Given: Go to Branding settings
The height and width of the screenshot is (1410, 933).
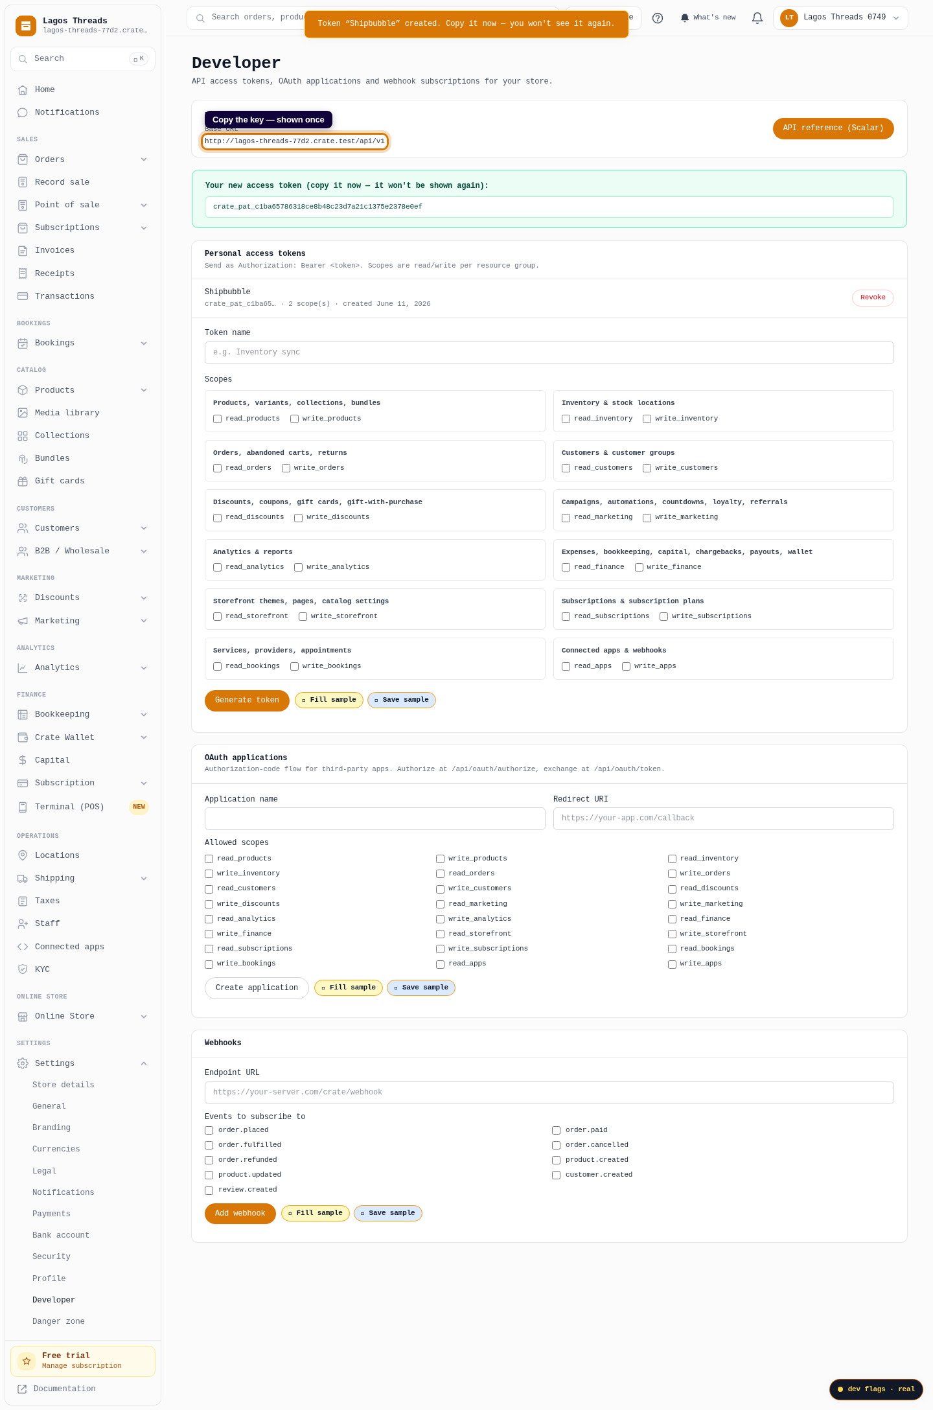Looking at the screenshot, I should click(x=51, y=1127).
